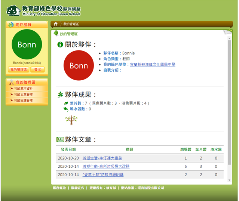Click the green leaf icon near 葉片數
Image resolution: width=239 pixels, height=201 pixels.
pyautogui.click(x=66, y=103)
